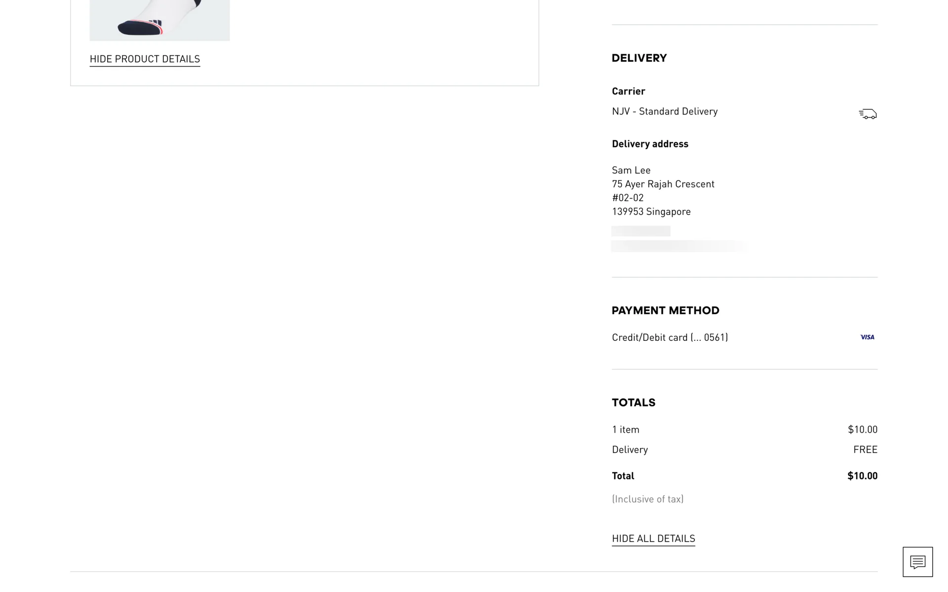This screenshot has width=948, height=592.
Task: Click the FREE delivery cost value
Action: pos(865,449)
